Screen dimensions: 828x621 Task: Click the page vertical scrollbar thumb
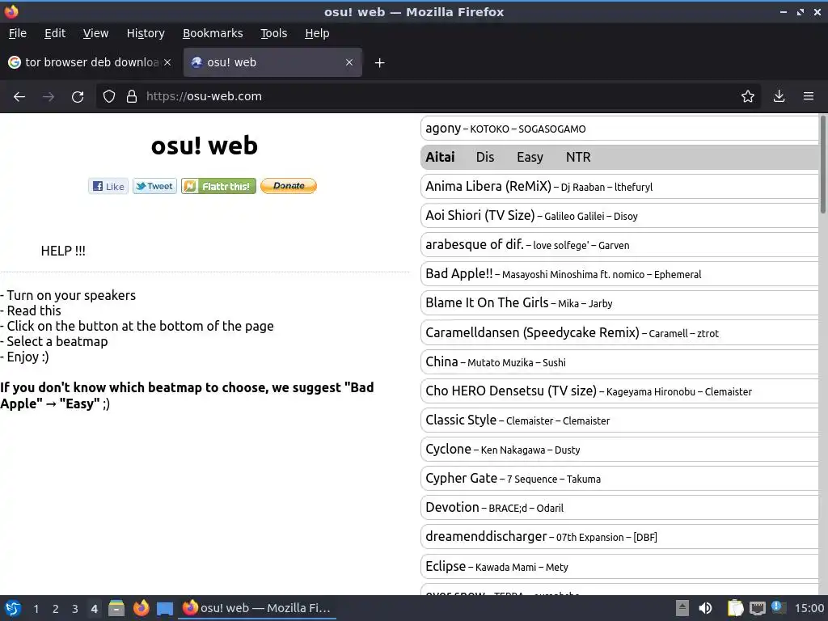click(822, 164)
